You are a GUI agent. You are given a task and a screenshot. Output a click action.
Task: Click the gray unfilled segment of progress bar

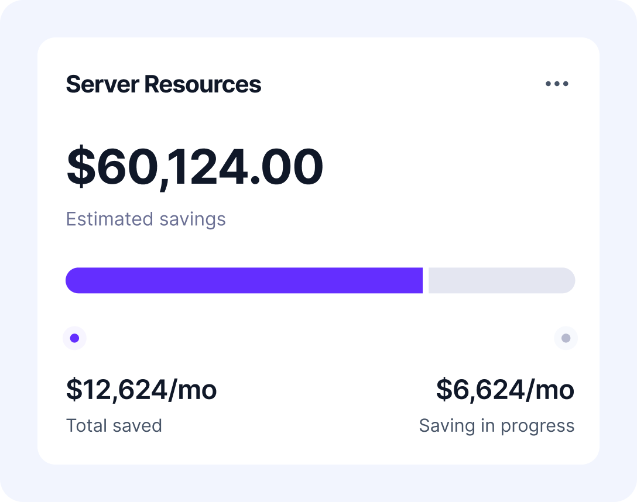click(501, 280)
